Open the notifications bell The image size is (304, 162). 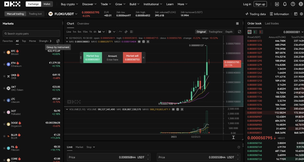[285, 4]
